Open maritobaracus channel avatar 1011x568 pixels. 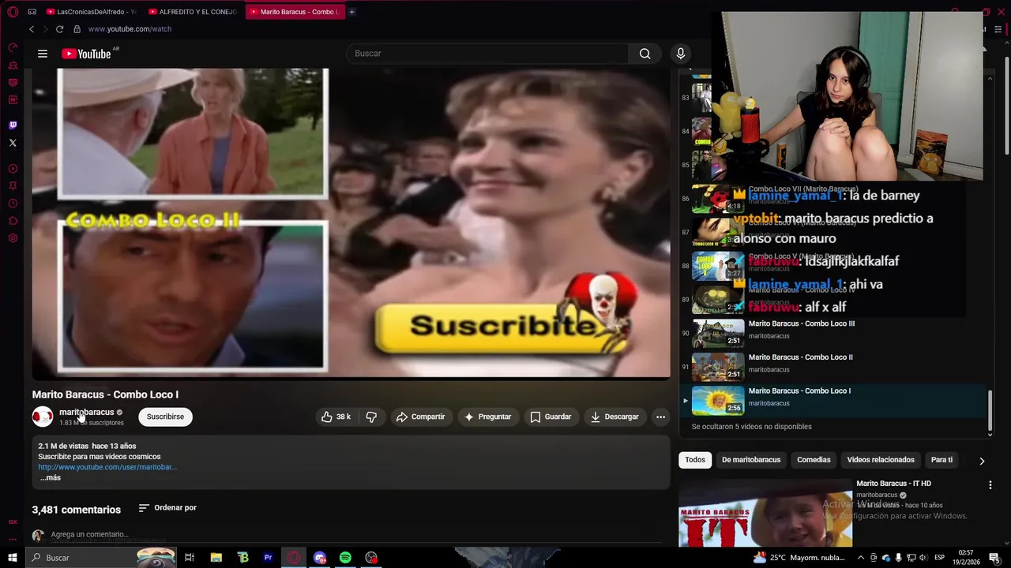[x=43, y=417]
